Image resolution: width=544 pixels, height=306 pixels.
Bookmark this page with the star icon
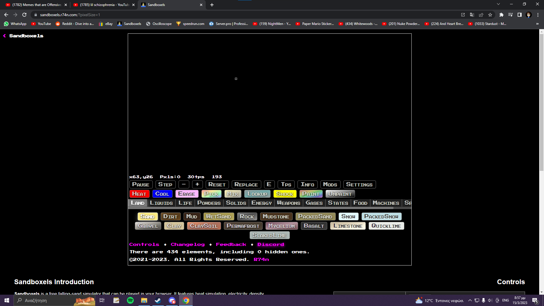pos(490,15)
